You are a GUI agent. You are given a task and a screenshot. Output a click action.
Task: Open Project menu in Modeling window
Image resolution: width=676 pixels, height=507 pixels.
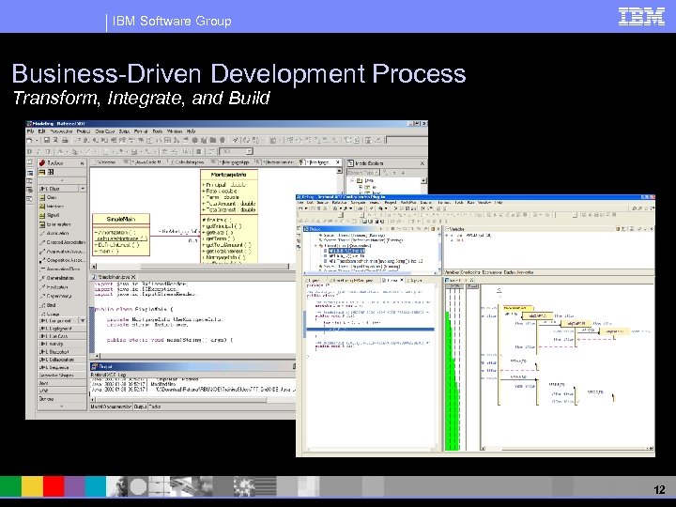(84, 131)
